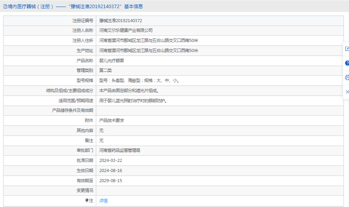Click management category value 第二类

(105, 70)
